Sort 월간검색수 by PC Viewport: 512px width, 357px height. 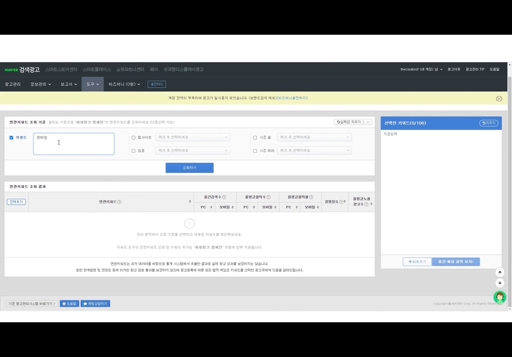211,207
